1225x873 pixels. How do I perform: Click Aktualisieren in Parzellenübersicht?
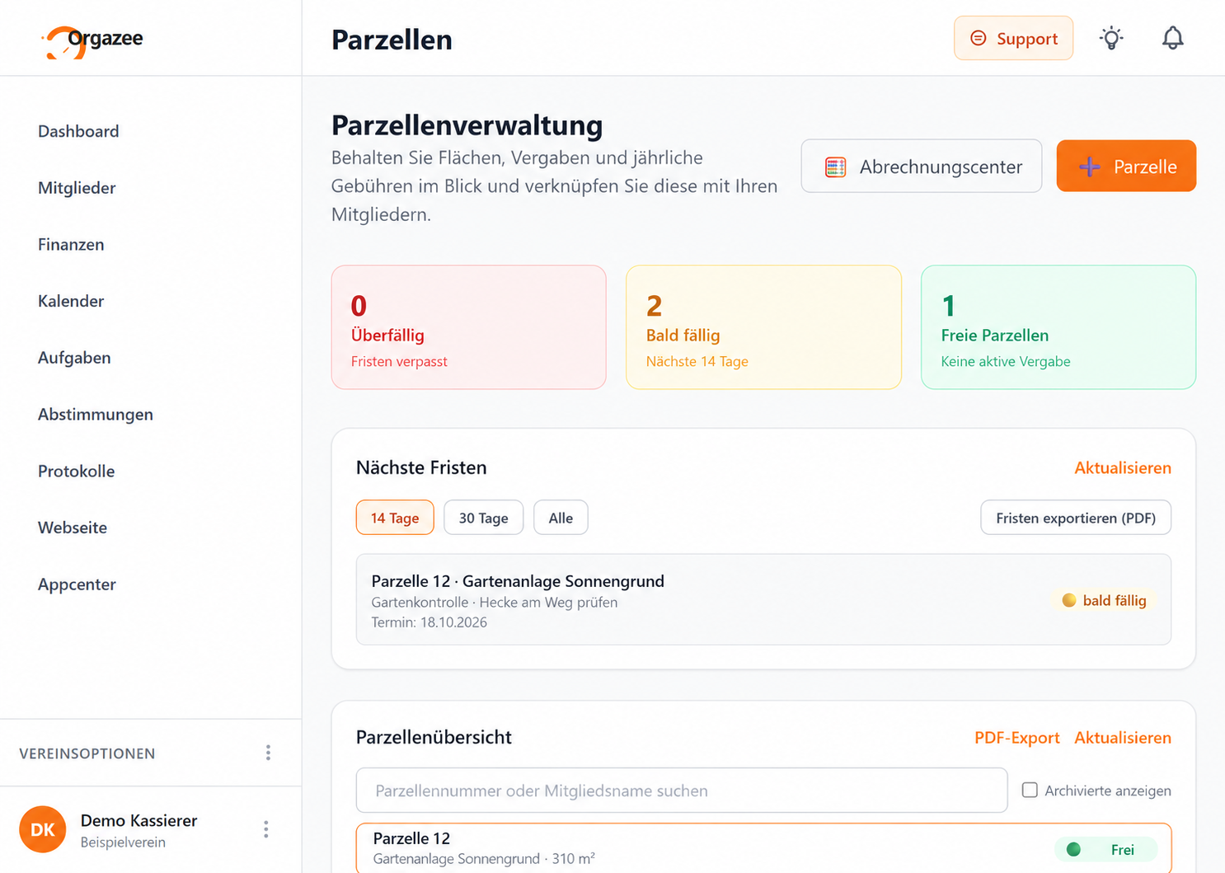[x=1123, y=738]
